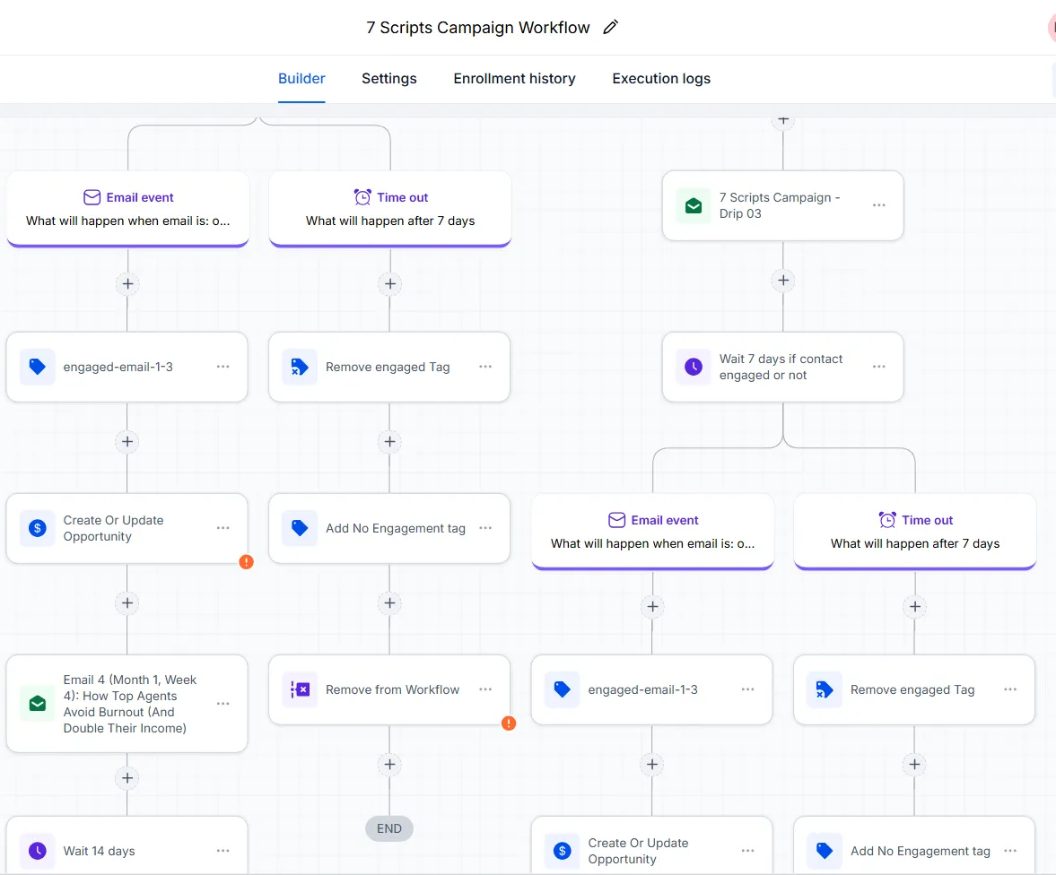Add step below Email 4 node

point(127,778)
